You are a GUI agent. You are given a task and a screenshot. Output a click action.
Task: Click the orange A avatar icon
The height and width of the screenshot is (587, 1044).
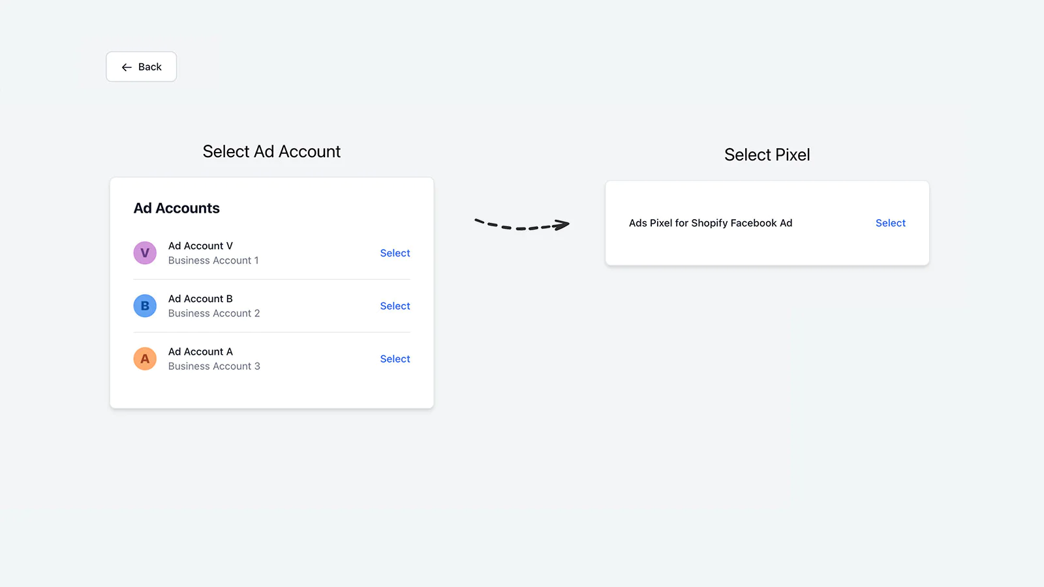pyautogui.click(x=145, y=359)
